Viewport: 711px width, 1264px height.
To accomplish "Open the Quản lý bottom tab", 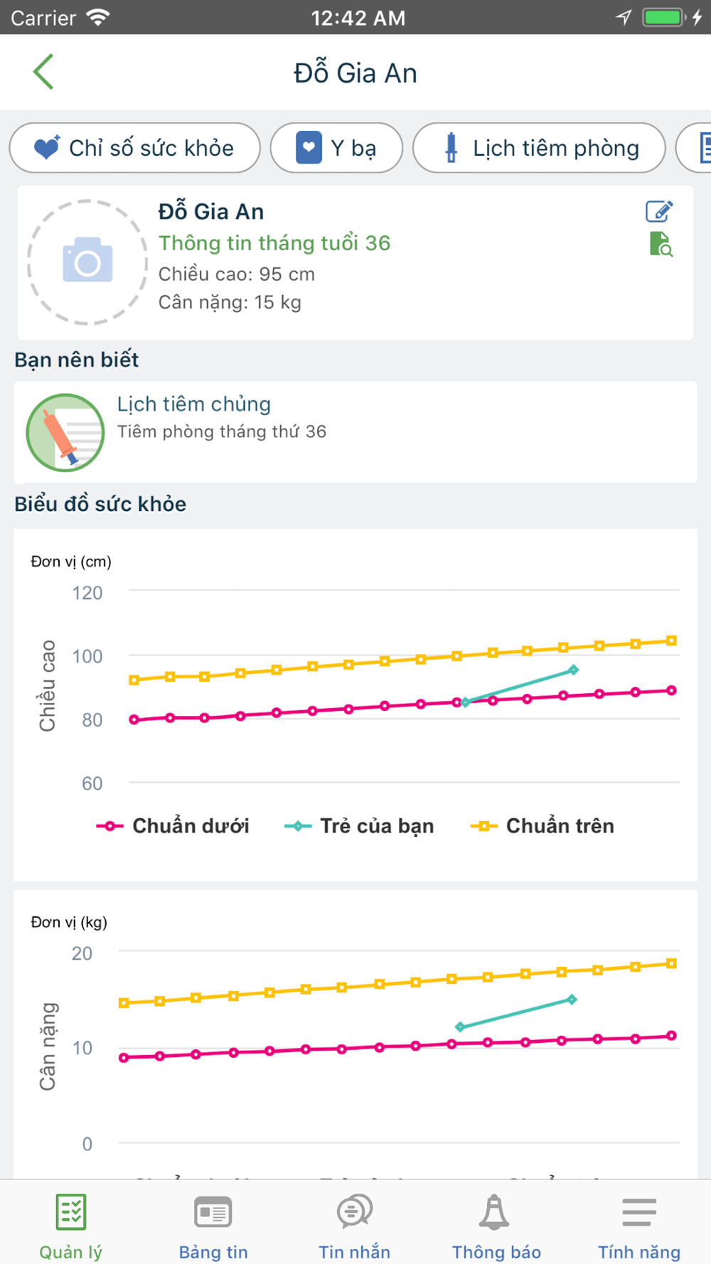I will coord(71,1225).
